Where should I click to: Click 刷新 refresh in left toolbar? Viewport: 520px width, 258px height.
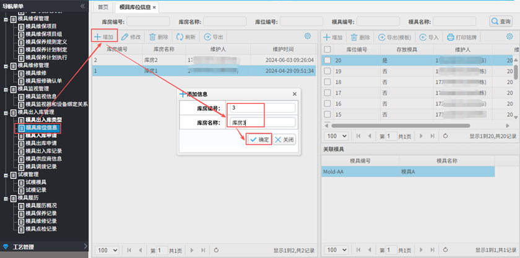186,37
